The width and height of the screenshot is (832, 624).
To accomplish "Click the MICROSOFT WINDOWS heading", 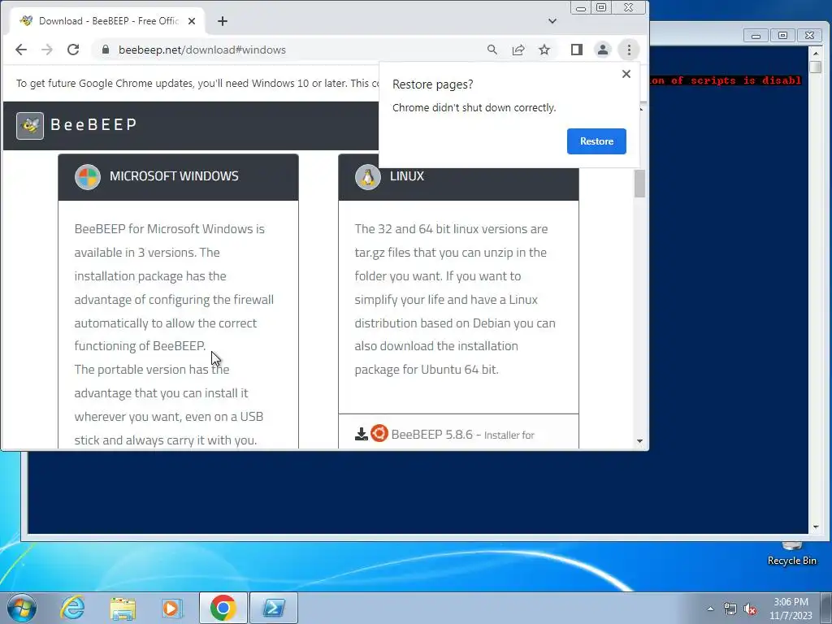I will 174,176.
